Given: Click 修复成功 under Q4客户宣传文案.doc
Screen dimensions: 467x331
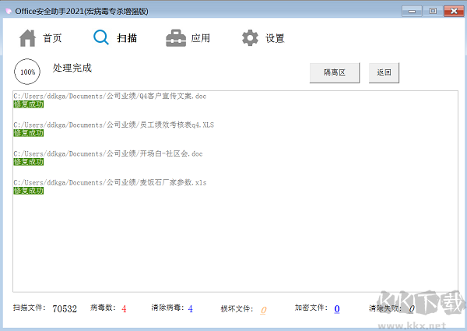Looking at the screenshot, I should click(29, 104).
